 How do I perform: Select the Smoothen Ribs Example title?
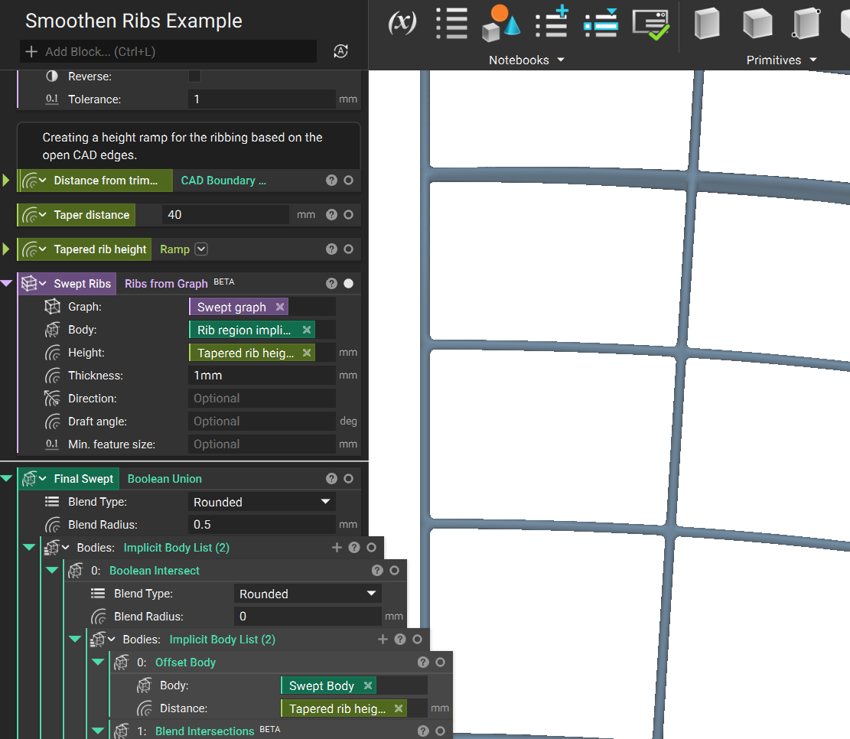click(x=134, y=21)
